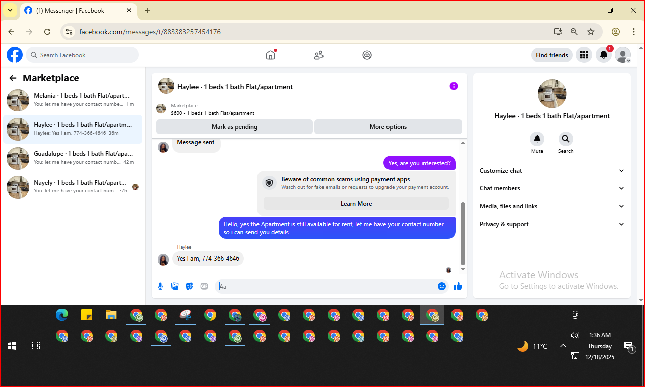This screenshot has width=645, height=387.
Task: Open the Friends icon in top navigation
Action: coord(318,55)
